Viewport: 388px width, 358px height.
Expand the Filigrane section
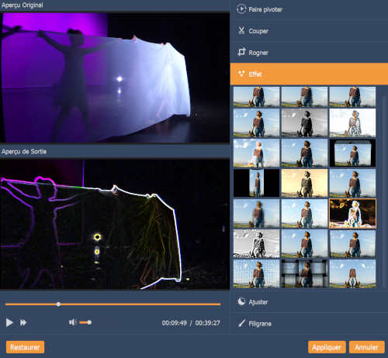(x=309, y=323)
